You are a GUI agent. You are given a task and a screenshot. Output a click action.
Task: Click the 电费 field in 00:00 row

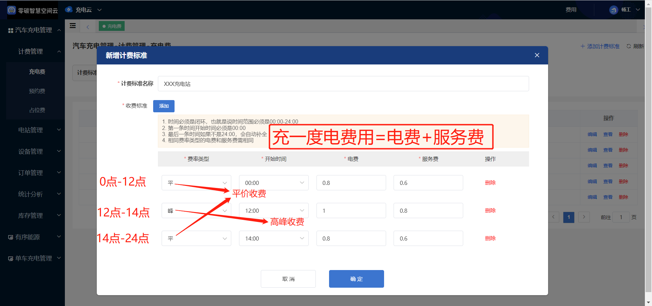[351, 183]
